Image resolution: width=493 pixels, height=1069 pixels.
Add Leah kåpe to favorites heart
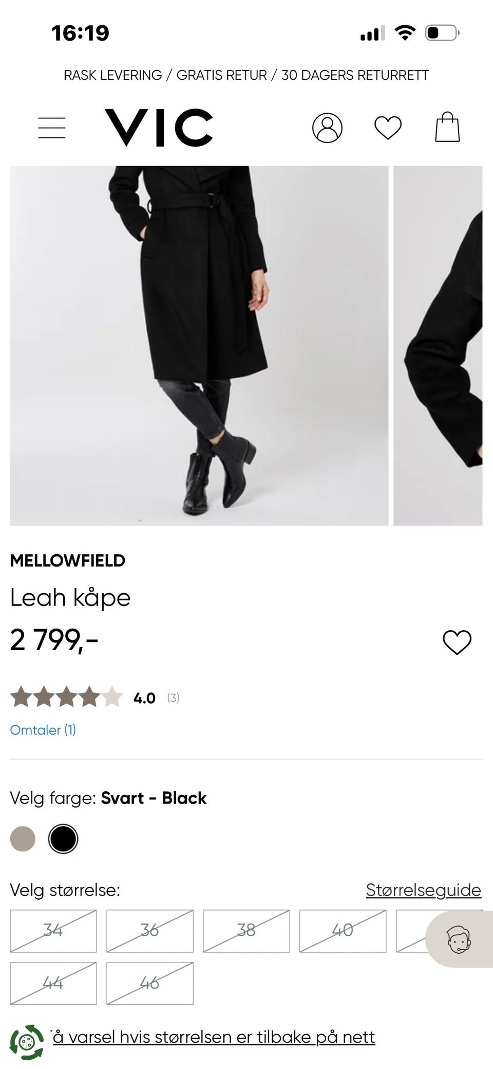pos(457,642)
